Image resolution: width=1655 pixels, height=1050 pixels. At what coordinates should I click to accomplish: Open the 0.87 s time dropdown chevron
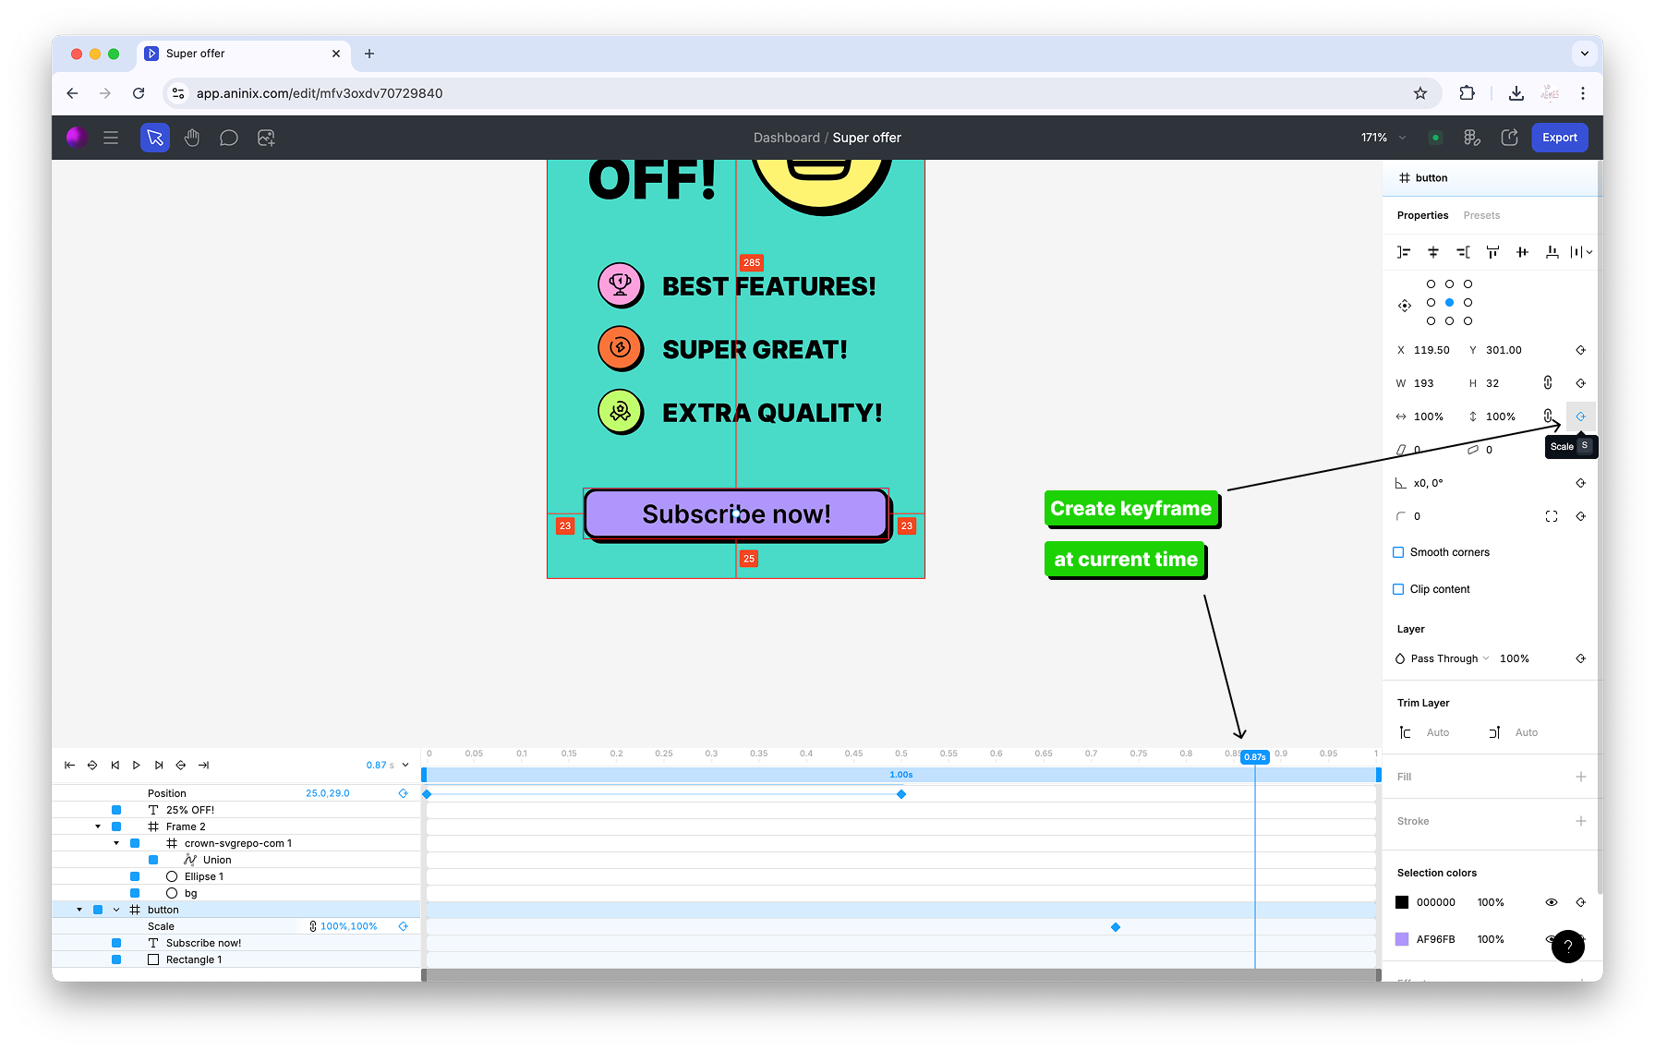pos(405,765)
